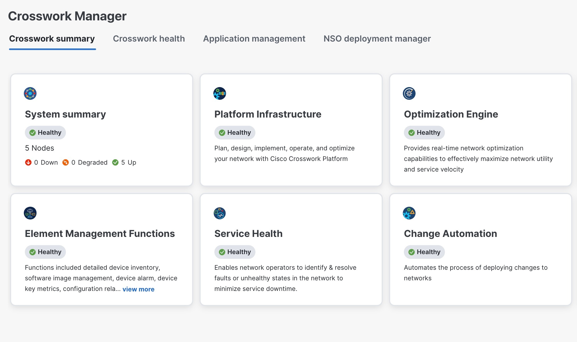This screenshot has width=577, height=342.
Task: Expand the truncated Element Management description
Action: pyautogui.click(x=138, y=289)
